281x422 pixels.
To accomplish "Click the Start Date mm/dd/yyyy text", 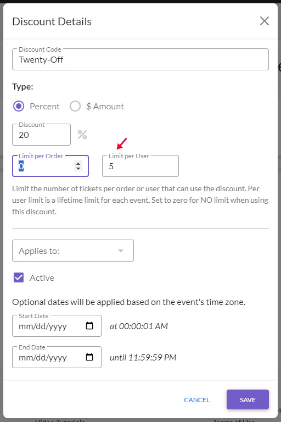I will [43, 326].
